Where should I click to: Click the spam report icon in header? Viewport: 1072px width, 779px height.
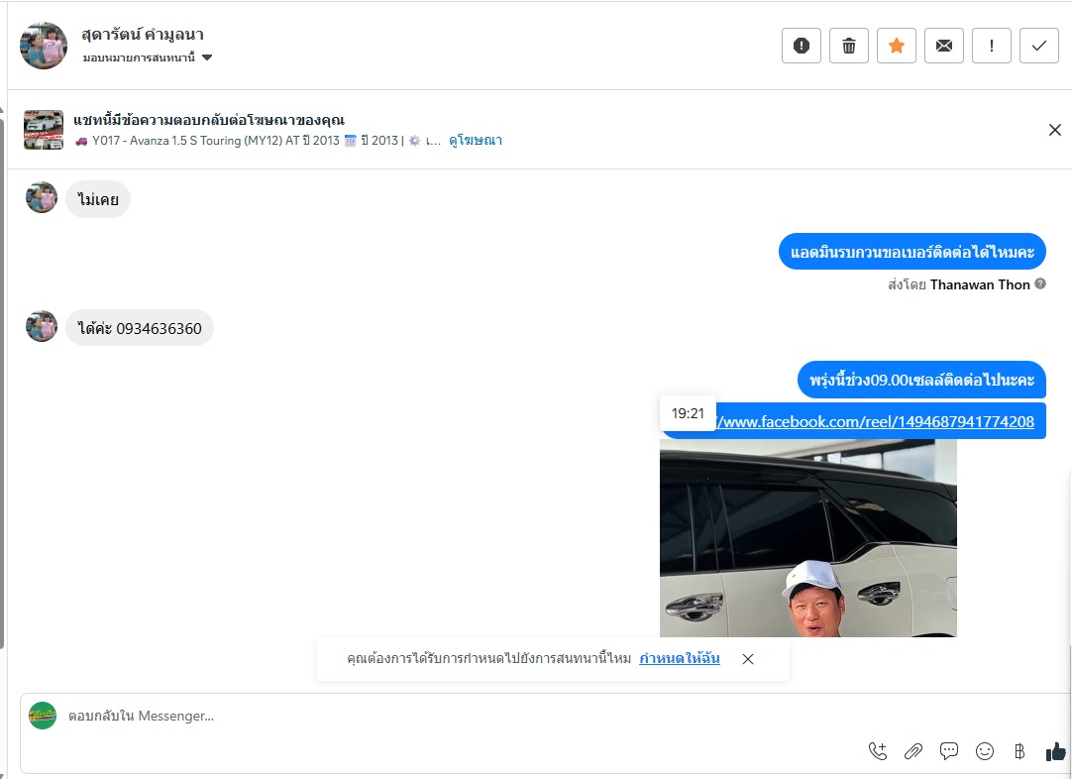coord(802,46)
